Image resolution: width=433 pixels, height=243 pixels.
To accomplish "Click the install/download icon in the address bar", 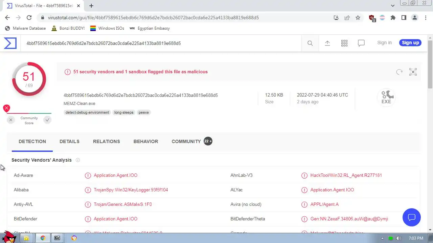I will [336, 18].
